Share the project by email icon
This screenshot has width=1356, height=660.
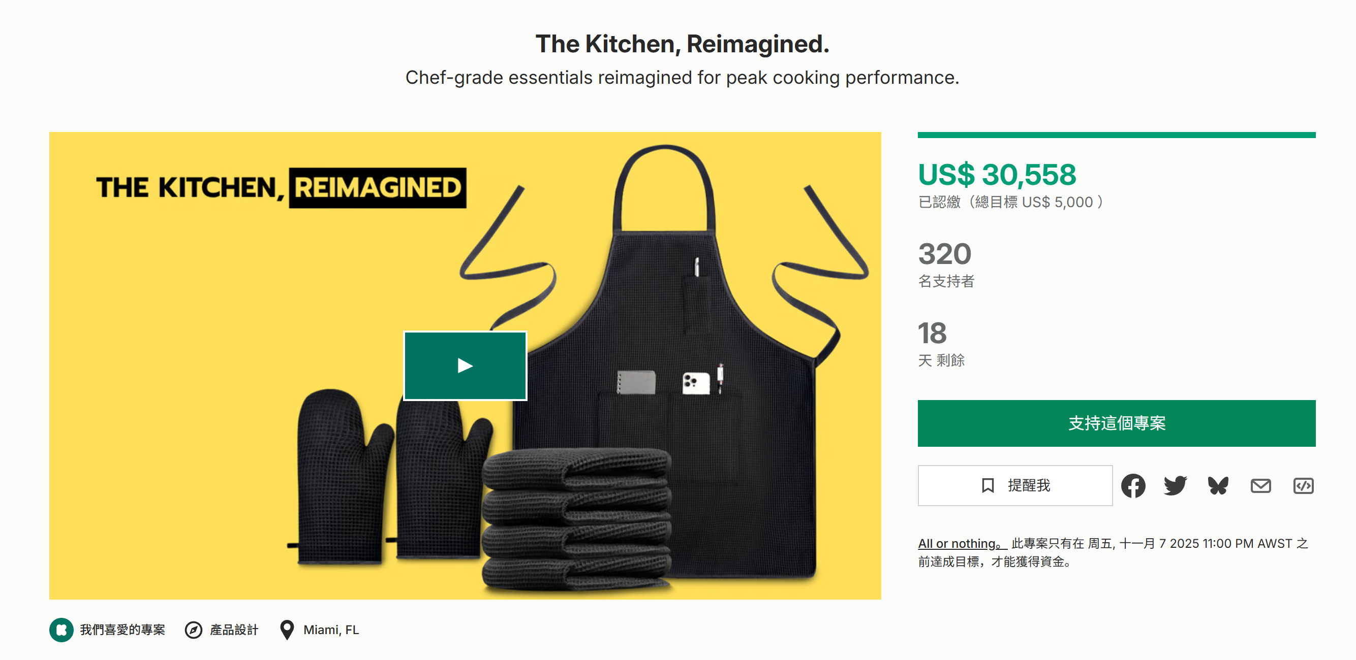point(1260,485)
